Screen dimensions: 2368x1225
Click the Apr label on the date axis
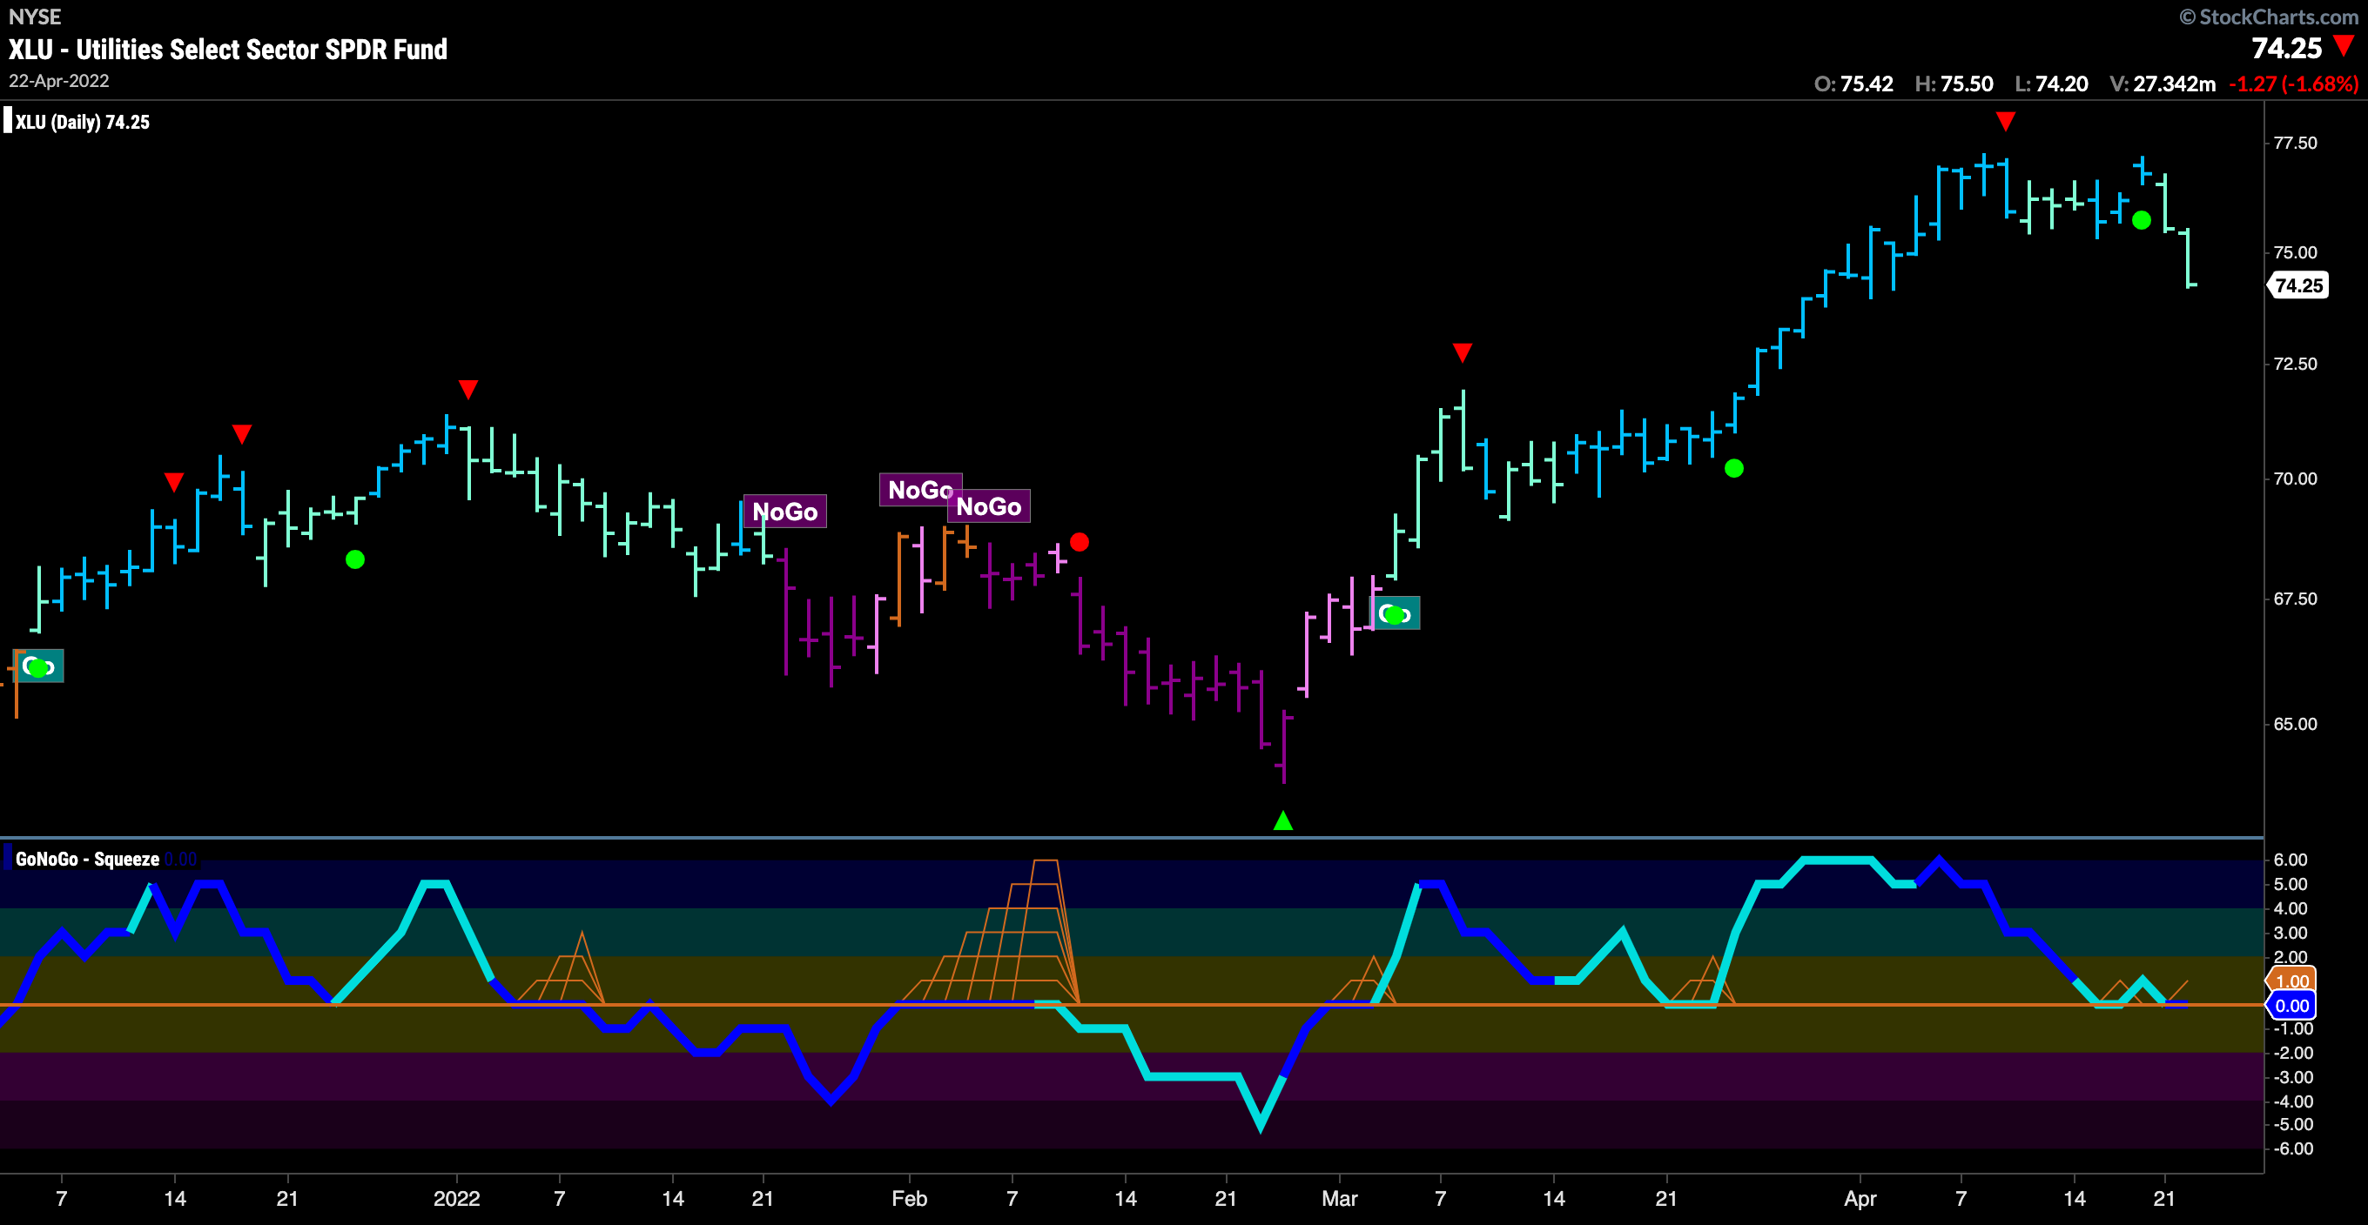[x=1860, y=1198]
